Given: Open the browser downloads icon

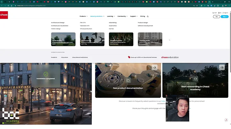Looking at the screenshot, I should 223,5.
